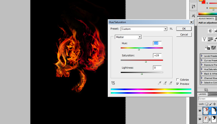The width and height of the screenshot is (217, 124).
Task: Switch to the Layers tab
Action: pyautogui.click(x=202, y=94)
